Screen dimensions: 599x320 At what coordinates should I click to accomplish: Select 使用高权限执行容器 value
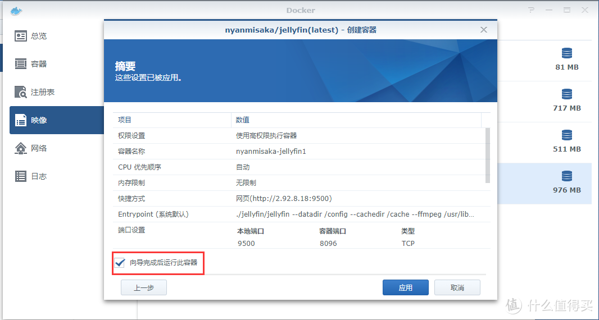click(266, 135)
